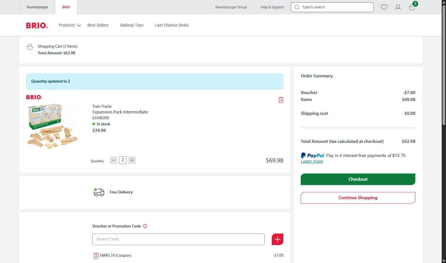The width and height of the screenshot is (446, 263).
Task: Click the shopping cart basket icon beside the cart title
Action: (30, 47)
